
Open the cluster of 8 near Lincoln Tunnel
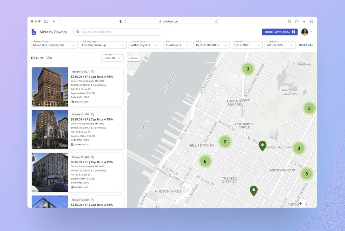(205, 161)
